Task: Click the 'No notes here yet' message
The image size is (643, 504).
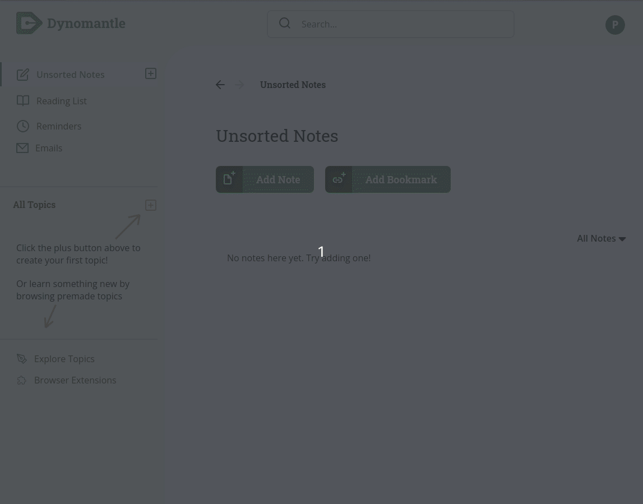Action: click(299, 258)
